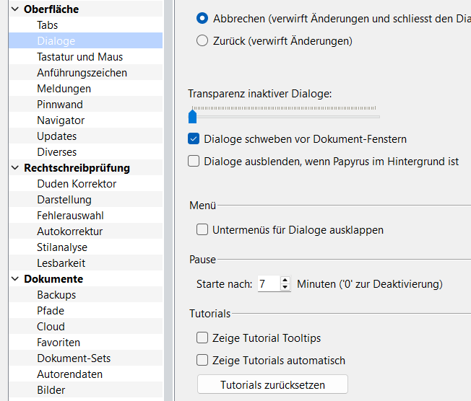Open the Autokorrektur settings page

[69, 232]
